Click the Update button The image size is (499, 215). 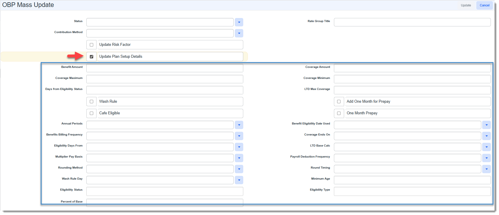point(466,5)
